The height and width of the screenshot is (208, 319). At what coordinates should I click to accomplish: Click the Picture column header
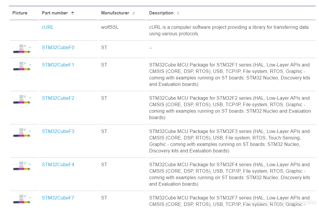click(x=20, y=13)
